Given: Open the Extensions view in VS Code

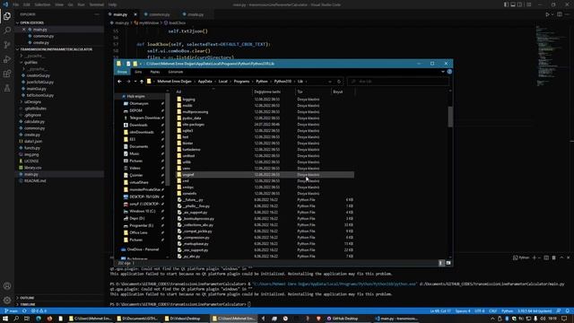Looking at the screenshot, I should pyautogui.click(x=7, y=74).
